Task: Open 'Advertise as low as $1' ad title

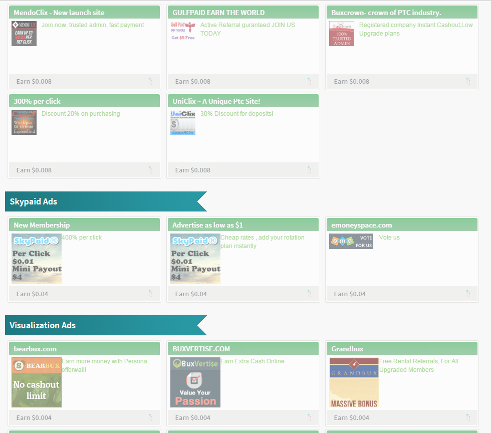Action: coord(207,225)
